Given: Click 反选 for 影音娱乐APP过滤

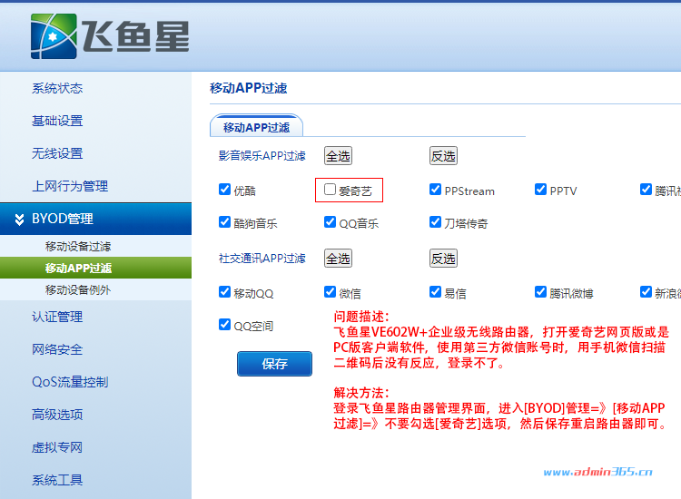Looking at the screenshot, I should pos(443,156).
